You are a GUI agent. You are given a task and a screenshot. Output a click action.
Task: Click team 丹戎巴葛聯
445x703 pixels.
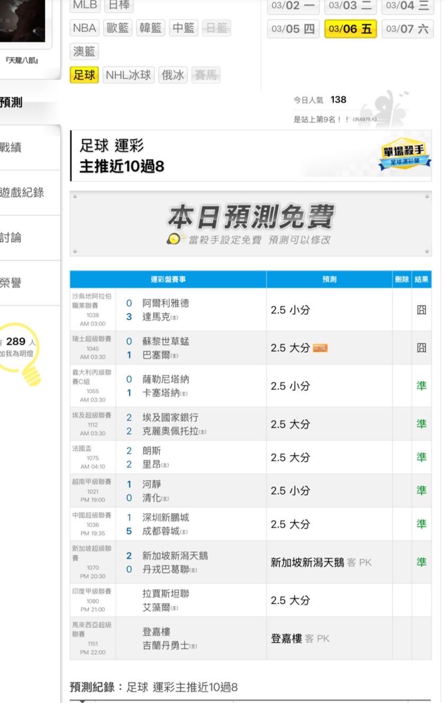(165, 569)
